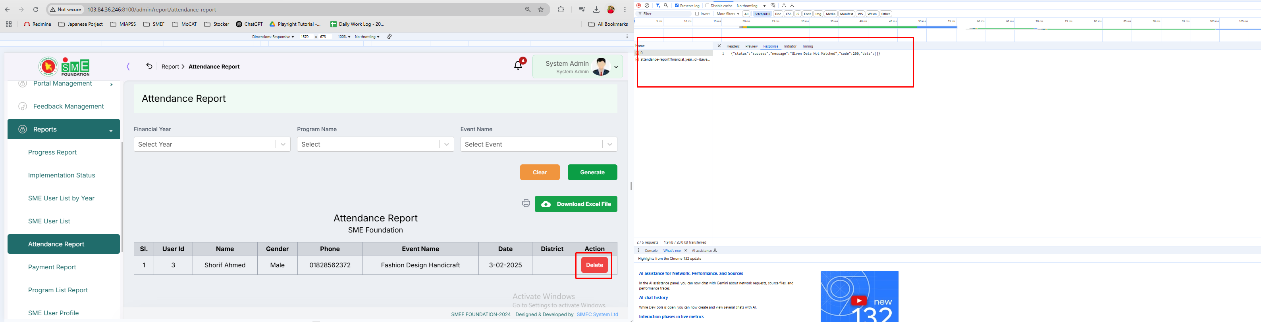Open the browser Extensions puzzle icon
This screenshot has height=322, width=1261.
click(x=561, y=9)
